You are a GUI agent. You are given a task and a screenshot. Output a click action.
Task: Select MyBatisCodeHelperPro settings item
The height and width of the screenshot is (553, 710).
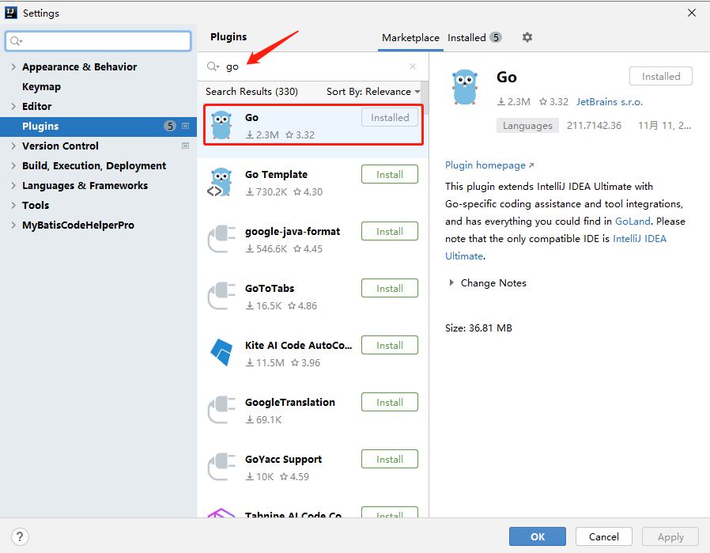tap(78, 225)
